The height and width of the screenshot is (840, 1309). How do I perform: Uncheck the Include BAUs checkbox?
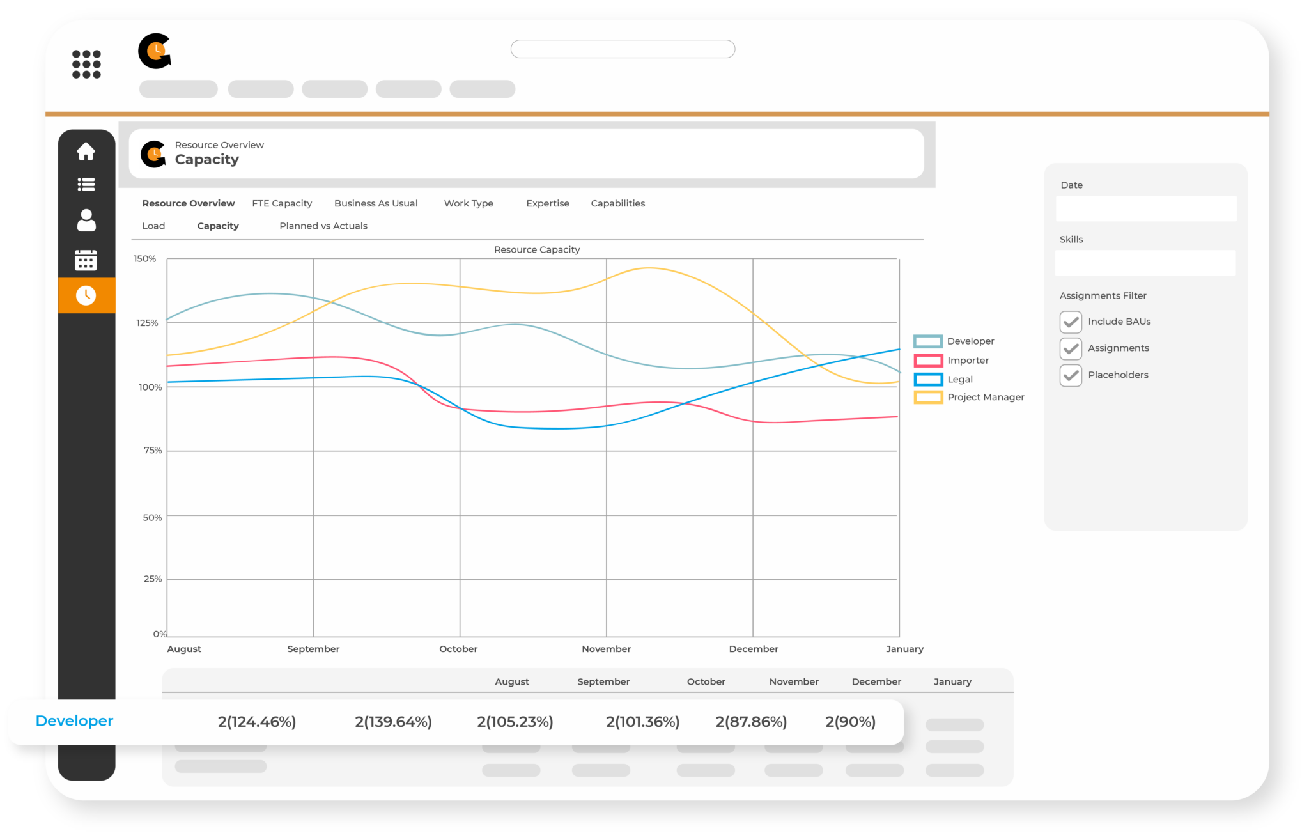tap(1071, 322)
